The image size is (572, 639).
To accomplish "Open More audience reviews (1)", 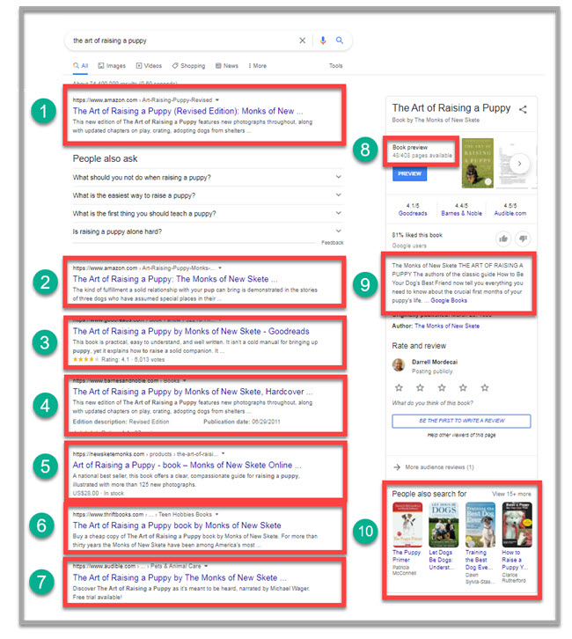I will 439,467.
